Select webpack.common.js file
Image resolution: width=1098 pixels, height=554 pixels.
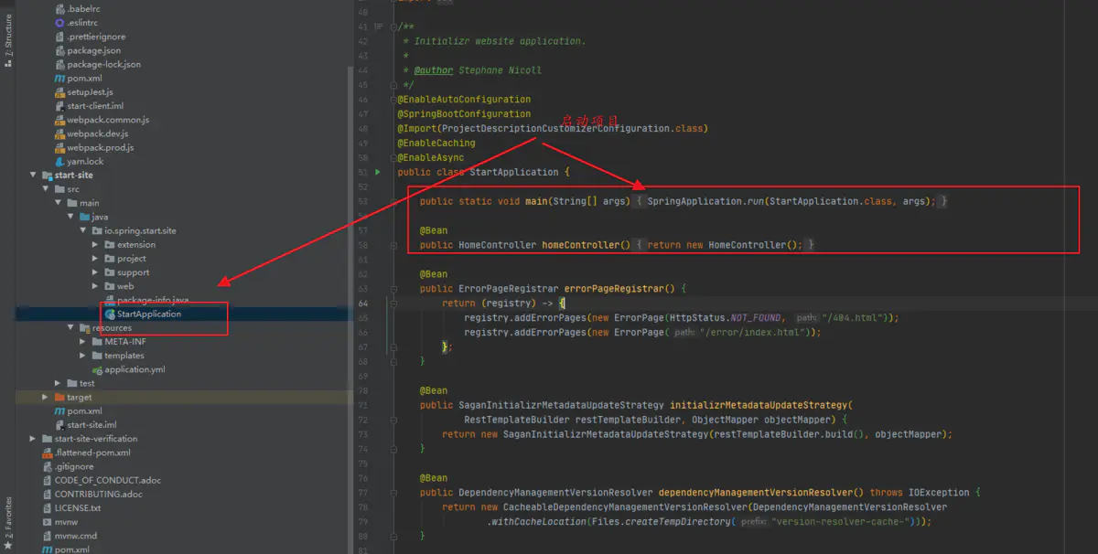[x=108, y=120]
